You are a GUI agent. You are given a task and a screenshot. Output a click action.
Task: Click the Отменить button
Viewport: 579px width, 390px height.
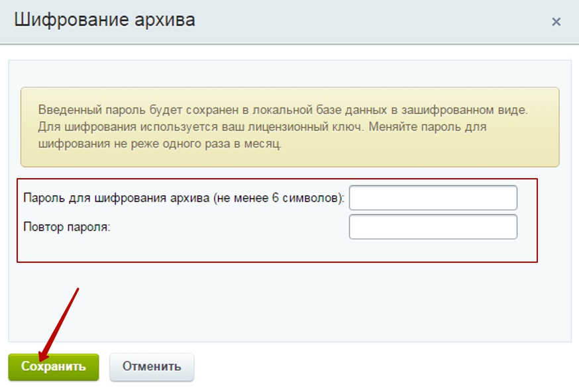(x=152, y=367)
